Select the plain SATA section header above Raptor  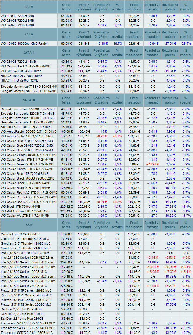pos(29,34)
